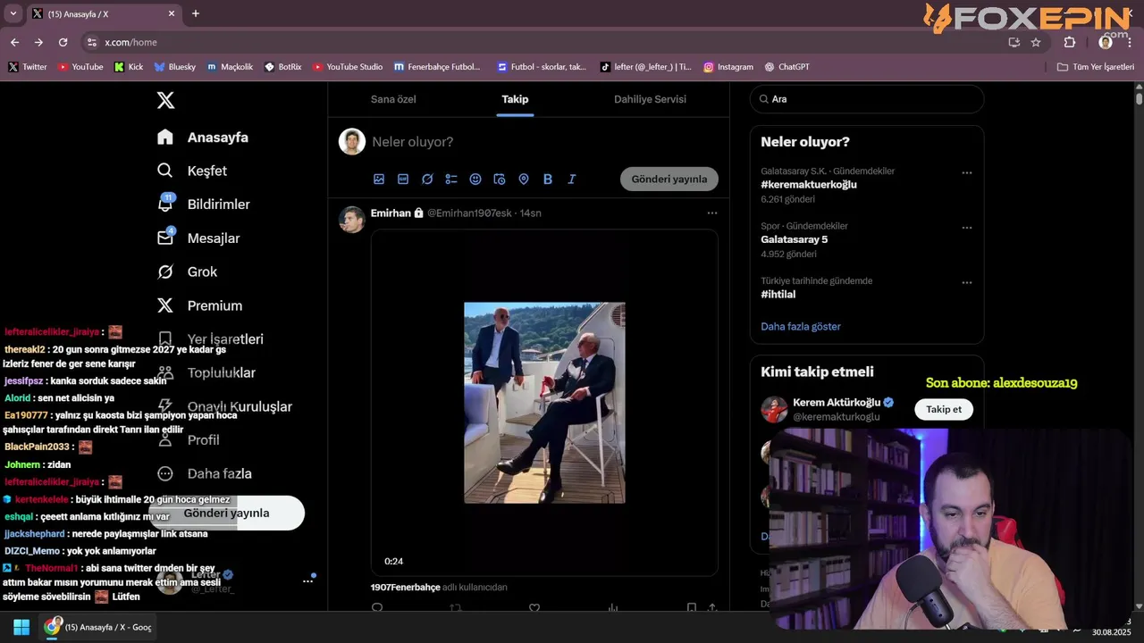Open Keşfet explore page
This screenshot has width=1144, height=643.
tap(192, 171)
